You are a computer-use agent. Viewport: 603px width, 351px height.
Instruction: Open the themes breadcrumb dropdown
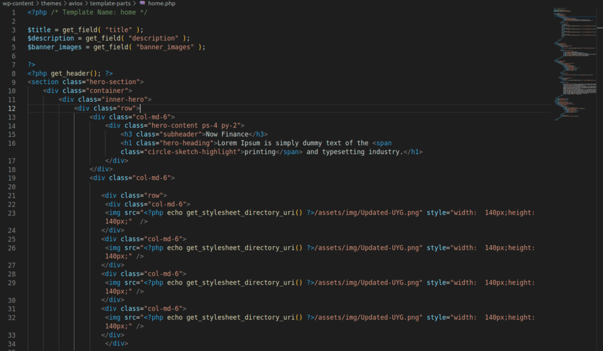pos(51,4)
